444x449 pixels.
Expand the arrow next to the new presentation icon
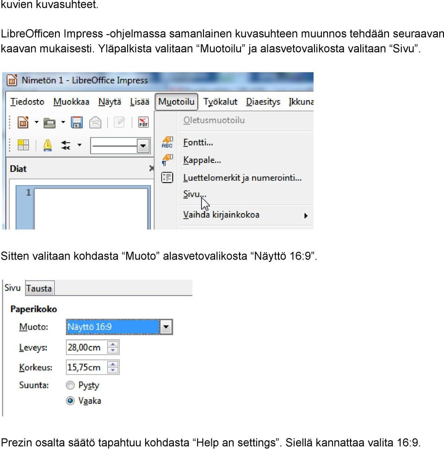pos(37,122)
